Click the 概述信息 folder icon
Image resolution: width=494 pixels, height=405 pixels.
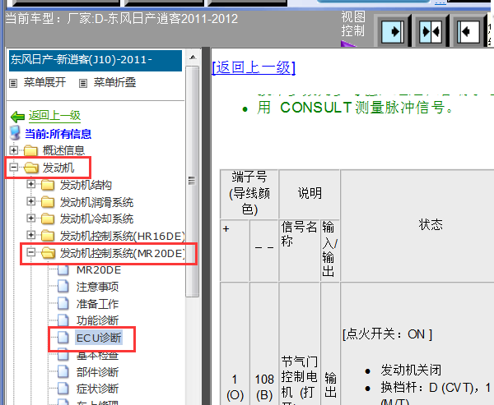point(31,150)
